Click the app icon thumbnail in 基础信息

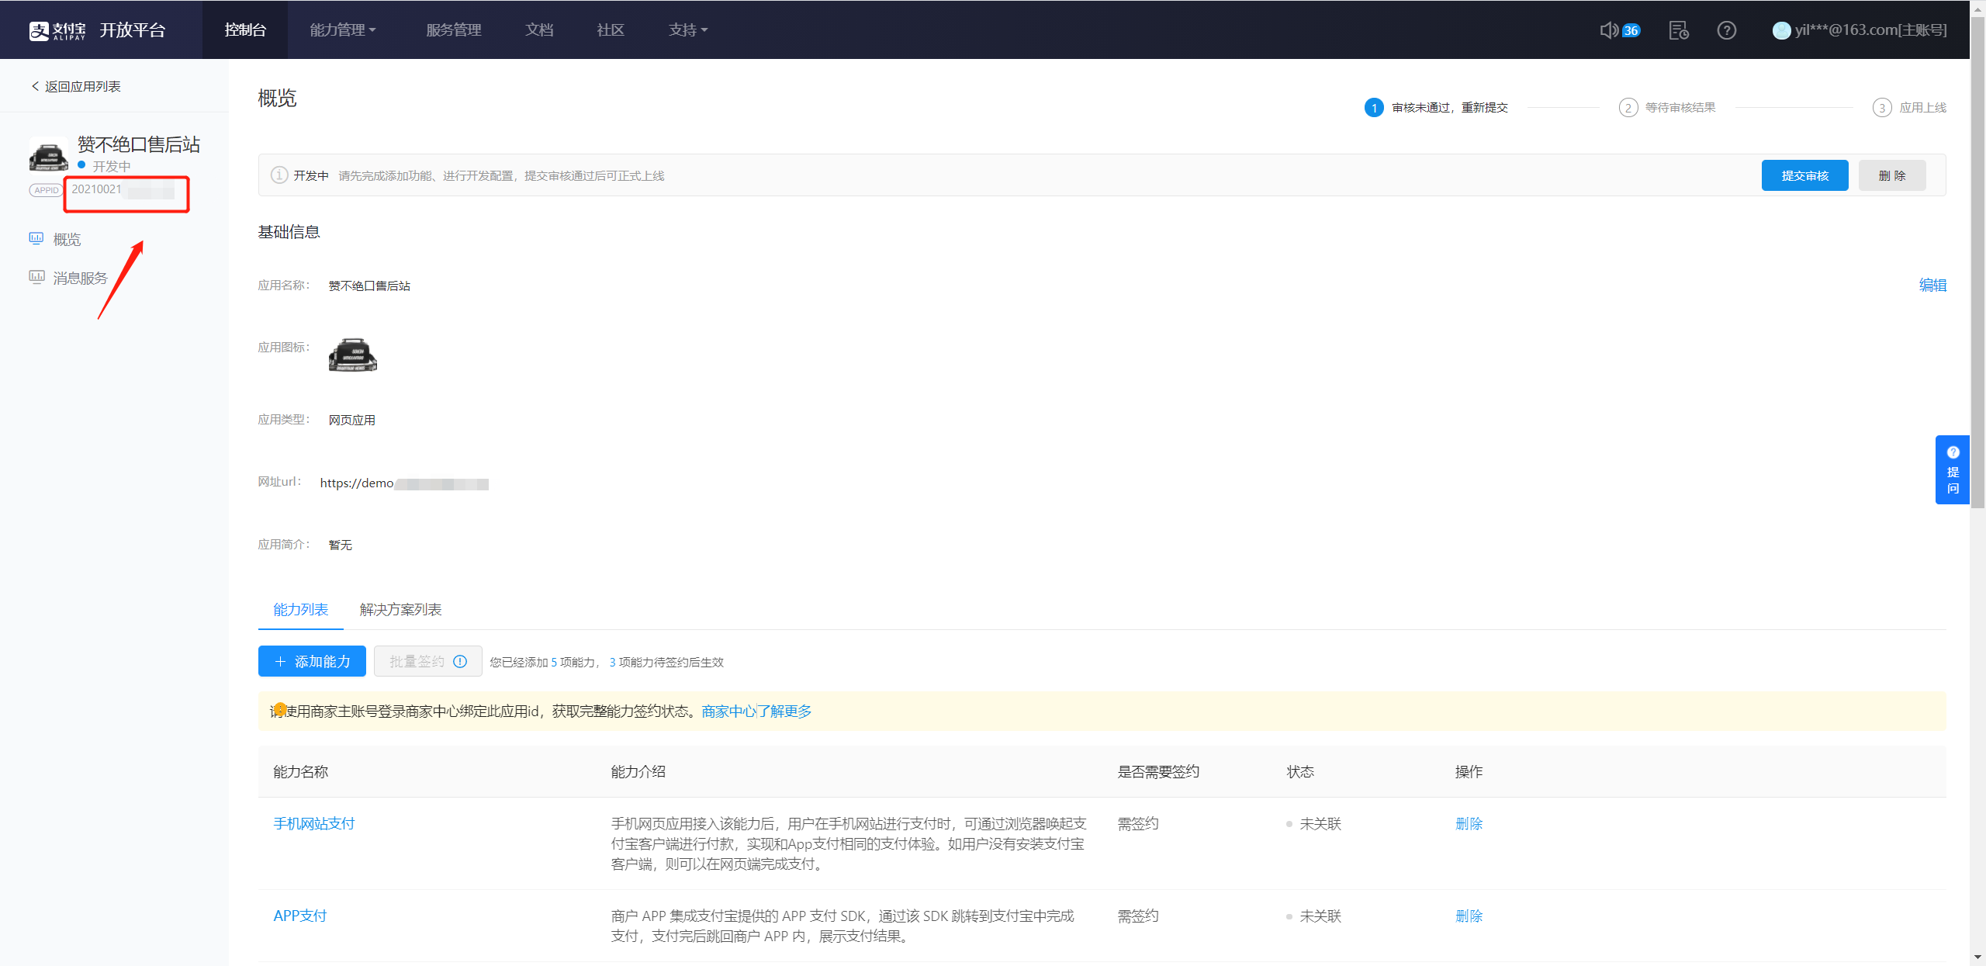pos(352,355)
